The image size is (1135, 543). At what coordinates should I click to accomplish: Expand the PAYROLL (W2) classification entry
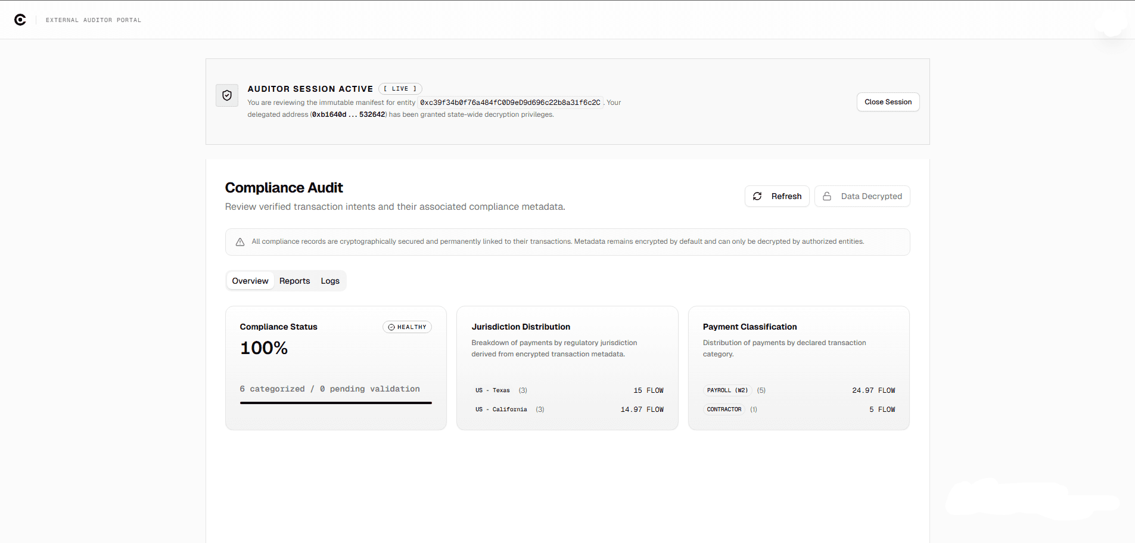(x=727, y=390)
